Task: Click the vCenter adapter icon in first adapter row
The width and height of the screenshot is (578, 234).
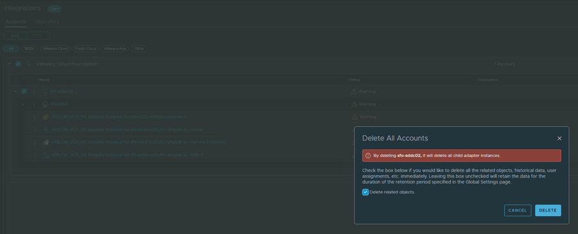Action: coord(46,117)
